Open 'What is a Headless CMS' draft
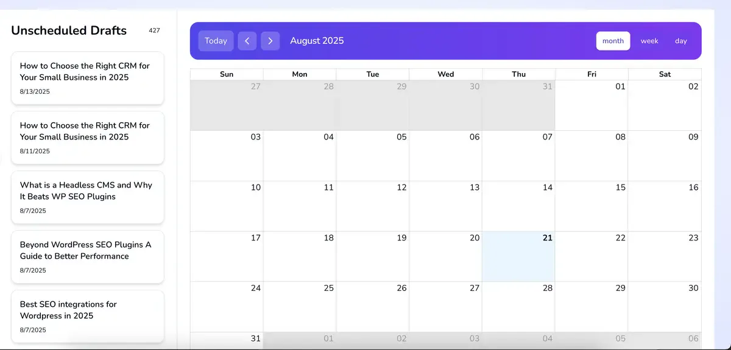The image size is (731, 350). click(x=88, y=197)
